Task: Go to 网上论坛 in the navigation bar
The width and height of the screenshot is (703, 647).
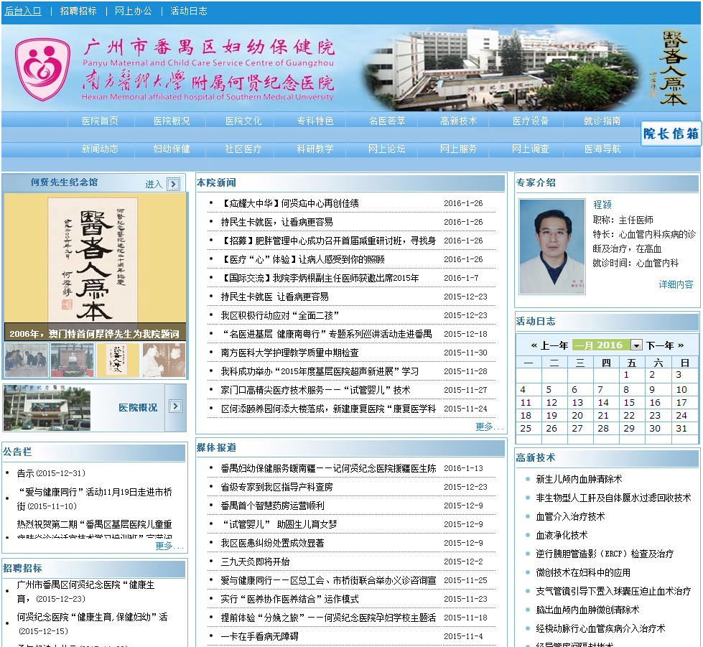Action: coord(387,149)
